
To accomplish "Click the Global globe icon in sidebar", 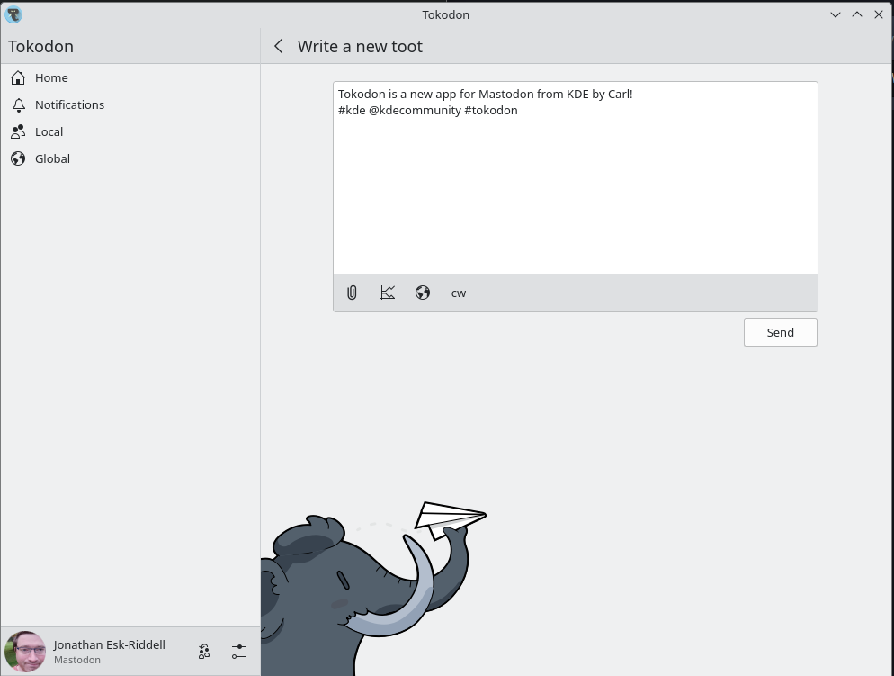I will click(18, 158).
